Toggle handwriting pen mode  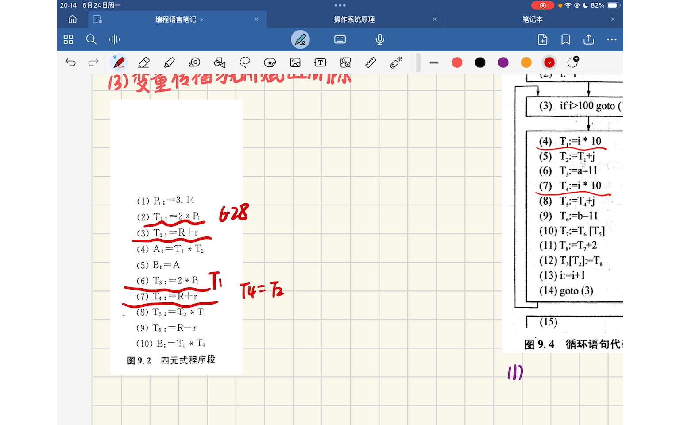[300, 39]
